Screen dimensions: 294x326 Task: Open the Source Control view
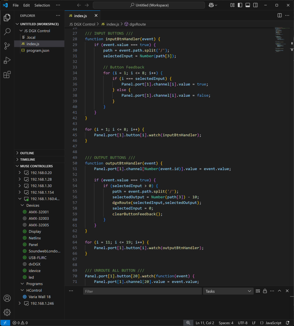point(7,46)
